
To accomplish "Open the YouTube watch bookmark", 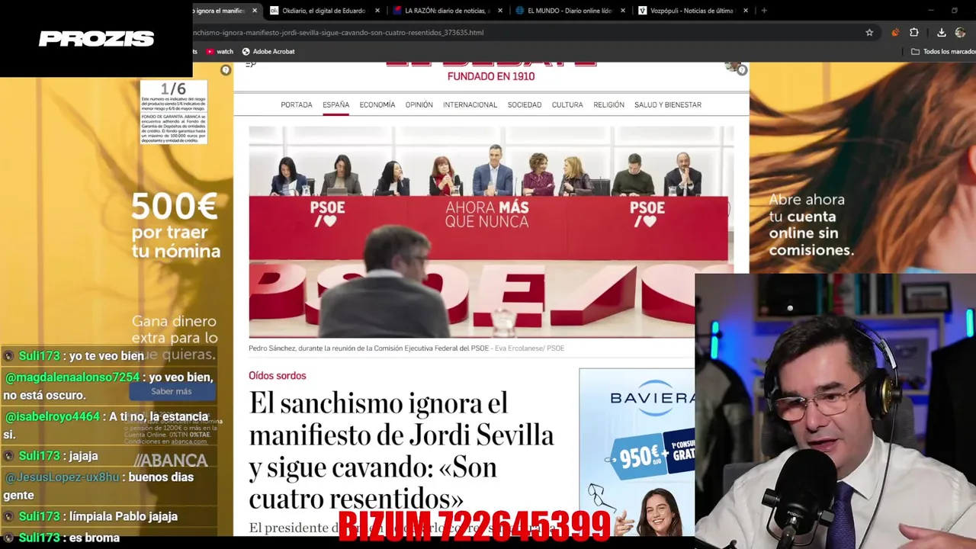I will pyautogui.click(x=220, y=51).
